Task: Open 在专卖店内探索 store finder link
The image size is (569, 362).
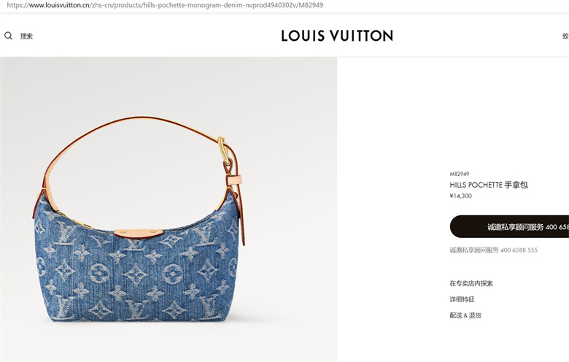Action: coord(471,283)
